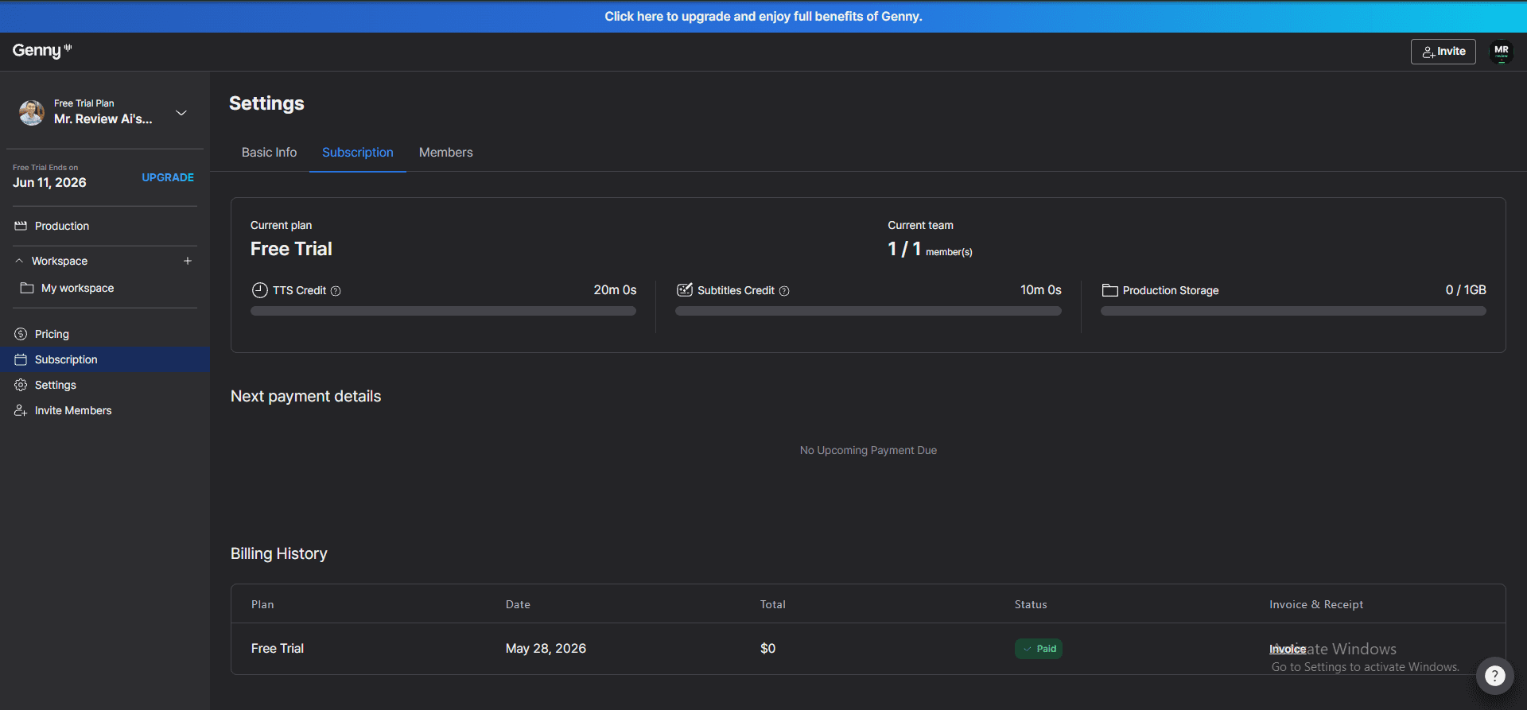Add a new workspace with plus icon
1527x710 pixels.
[188, 261]
